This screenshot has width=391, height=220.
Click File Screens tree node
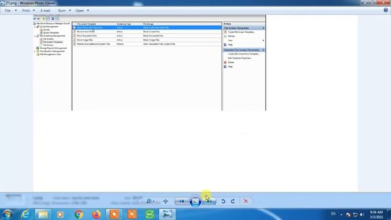48,39
